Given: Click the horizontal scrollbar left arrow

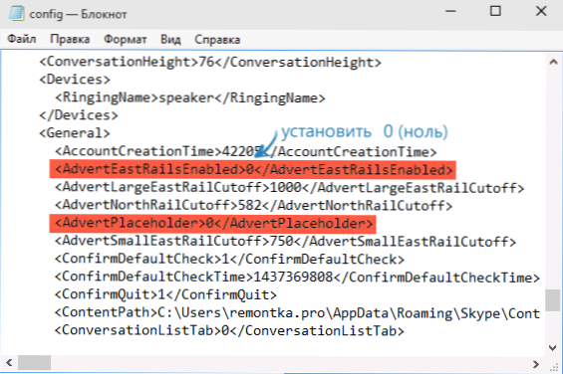Looking at the screenshot, I should pyautogui.click(x=9, y=363).
